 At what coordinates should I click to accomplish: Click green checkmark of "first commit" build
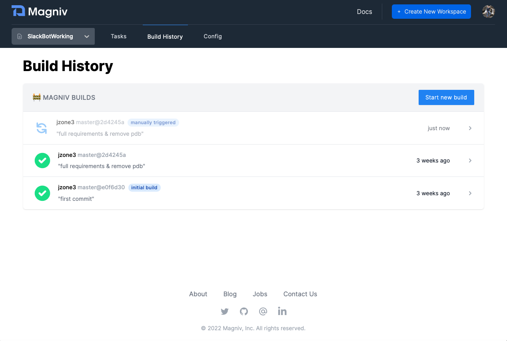(42, 193)
